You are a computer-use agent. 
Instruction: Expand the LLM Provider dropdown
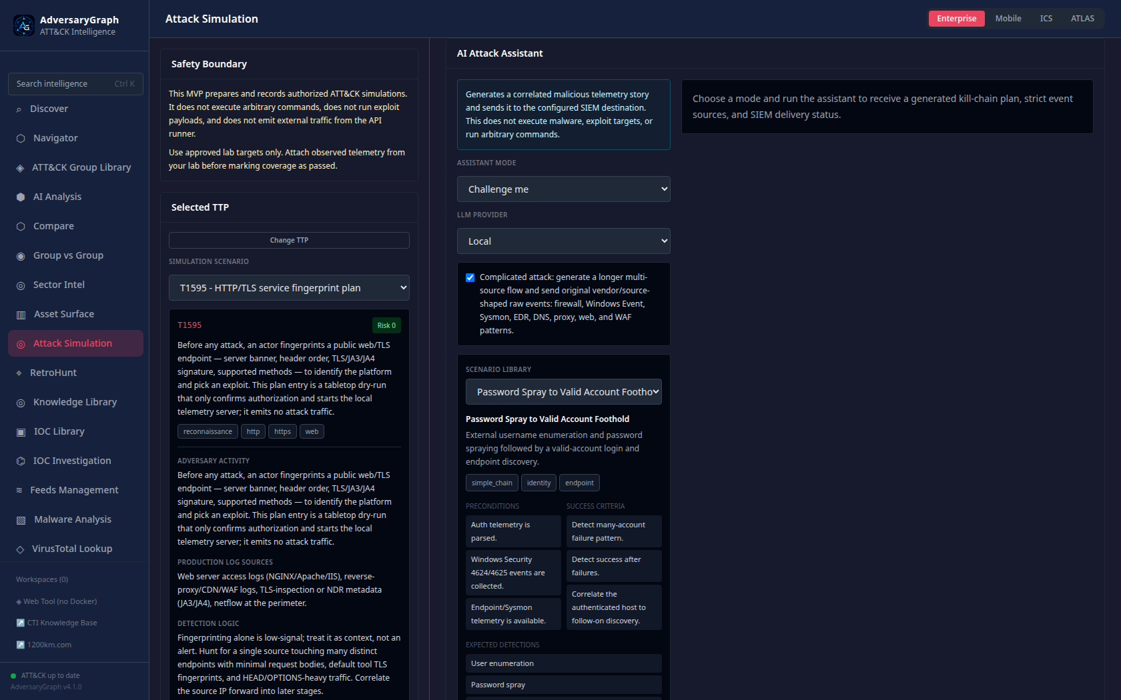tap(564, 241)
